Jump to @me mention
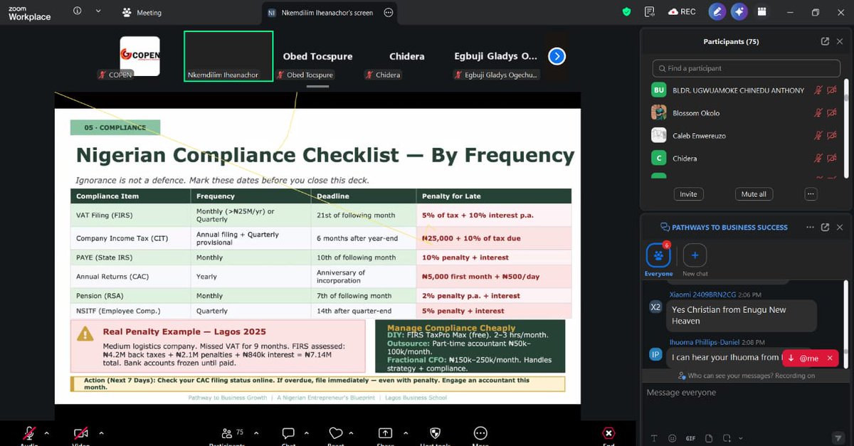This screenshot has height=446, width=854. click(x=803, y=359)
